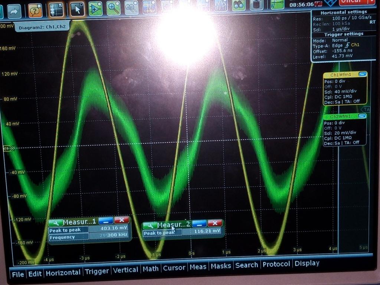The image size is (380, 285).
Task: Open the Horizontal menu
Action: click(x=63, y=273)
